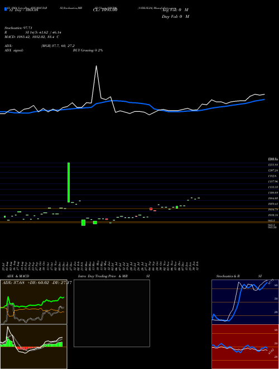Click the "1182.6" price axis label
Image resolution: width=279 pixels, height=369 pixels.
pyautogui.click(x=272, y=176)
